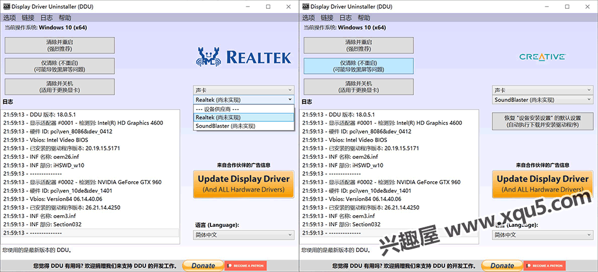Maximize the right DDU window
The height and width of the screenshot is (272, 598).
tap(567, 6)
